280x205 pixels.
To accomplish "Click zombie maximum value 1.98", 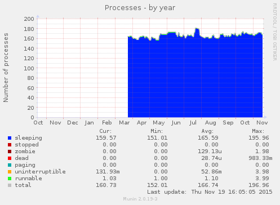I will coord(263,151).
